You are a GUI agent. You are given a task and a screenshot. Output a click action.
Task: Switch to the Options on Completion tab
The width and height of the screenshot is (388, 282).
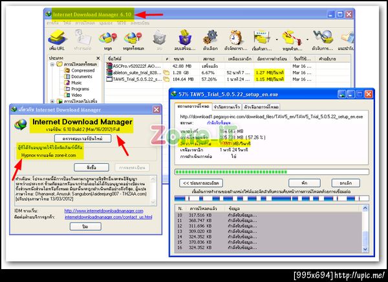click(x=261, y=106)
